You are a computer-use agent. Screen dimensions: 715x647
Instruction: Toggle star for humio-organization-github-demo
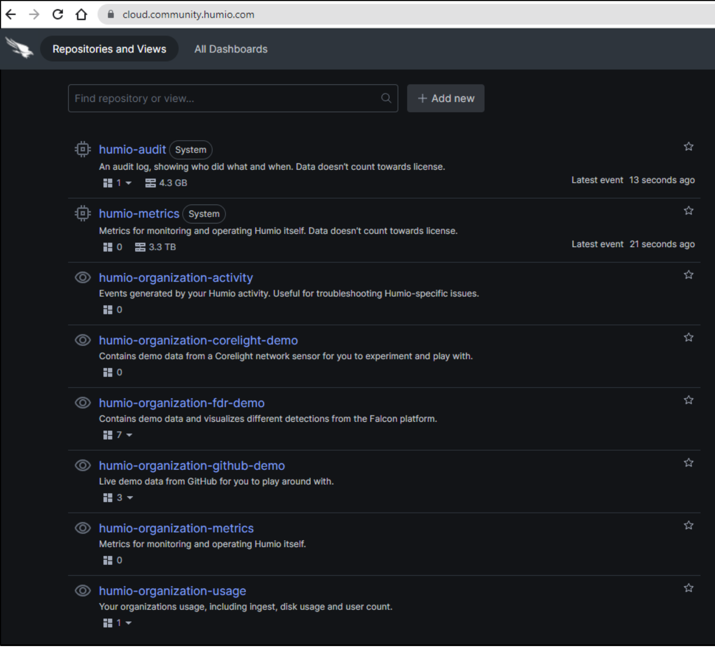(689, 463)
